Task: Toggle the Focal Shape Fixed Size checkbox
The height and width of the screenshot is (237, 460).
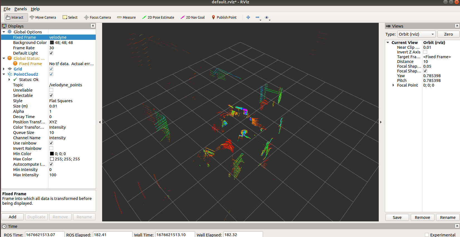Action: click(425, 71)
